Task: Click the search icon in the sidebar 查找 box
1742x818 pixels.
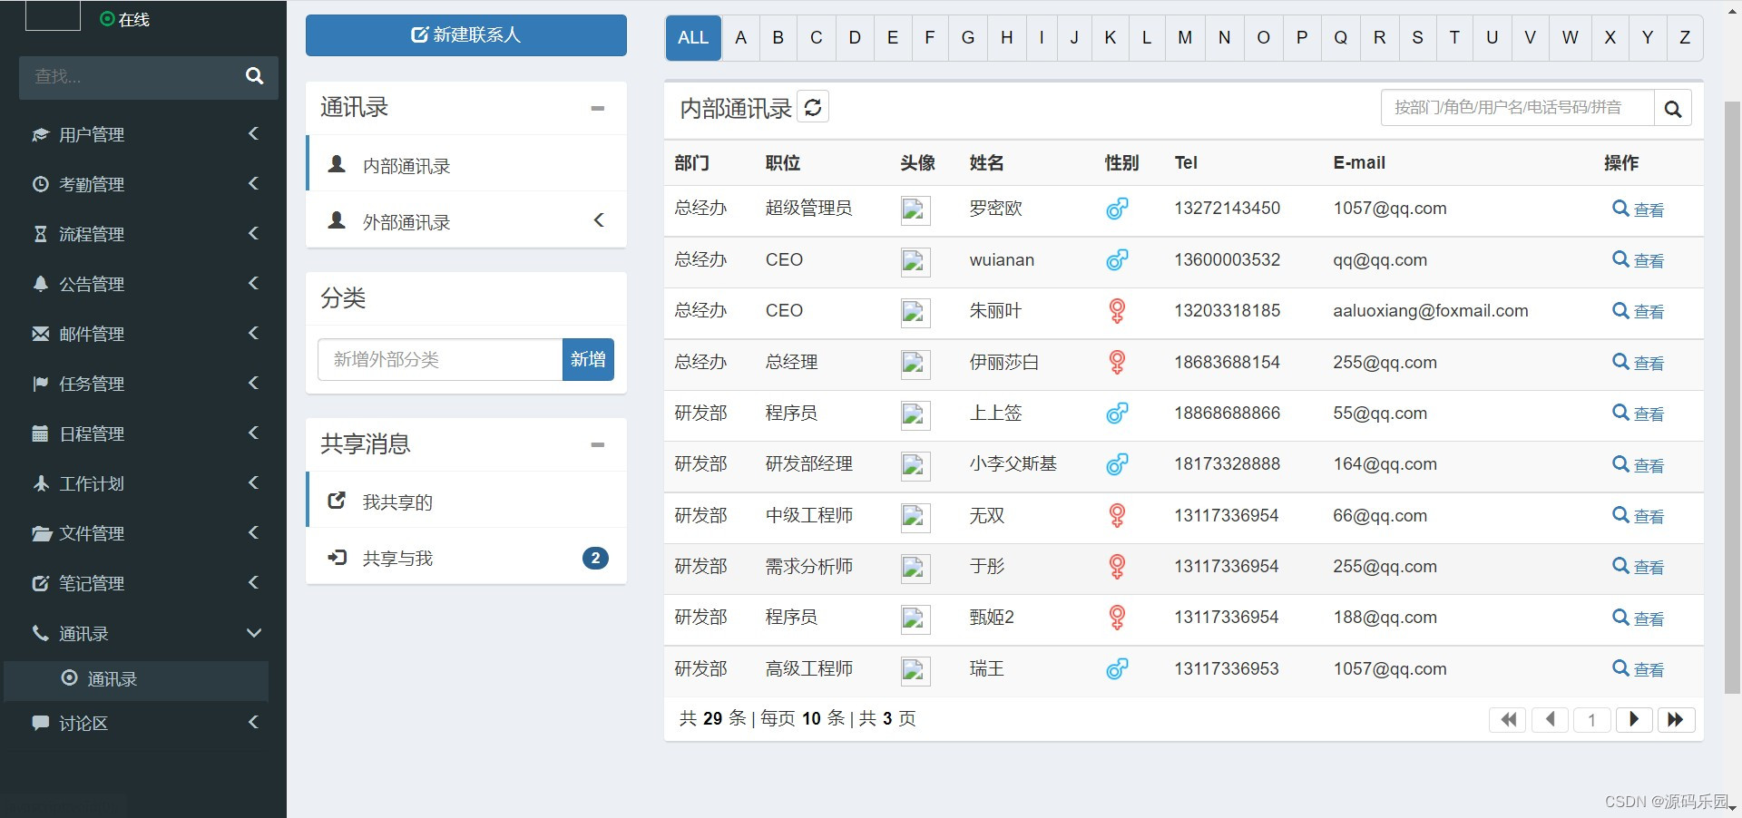Action: tap(254, 76)
